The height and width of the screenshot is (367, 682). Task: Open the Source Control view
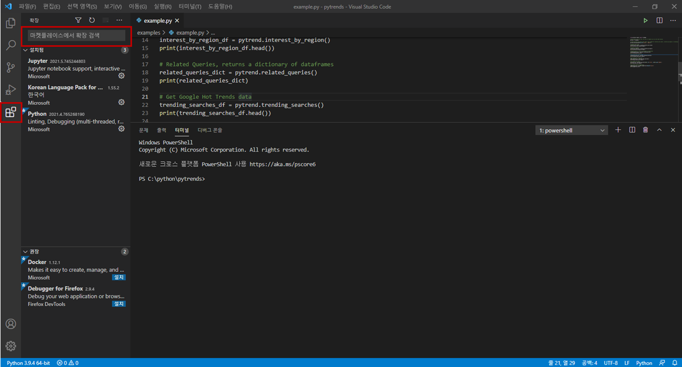(x=10, y=68)
